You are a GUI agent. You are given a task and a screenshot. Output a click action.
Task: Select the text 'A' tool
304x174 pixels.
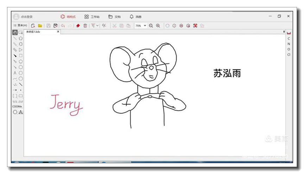pyautogui.click(x=15, y=73)
